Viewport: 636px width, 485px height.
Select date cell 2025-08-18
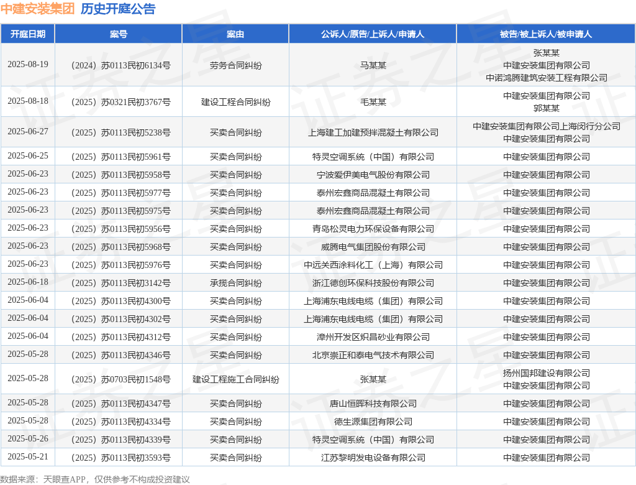(27, 101)
